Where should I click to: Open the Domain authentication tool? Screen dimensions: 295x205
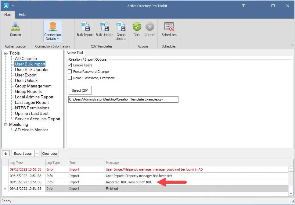[x=16, y=30]
